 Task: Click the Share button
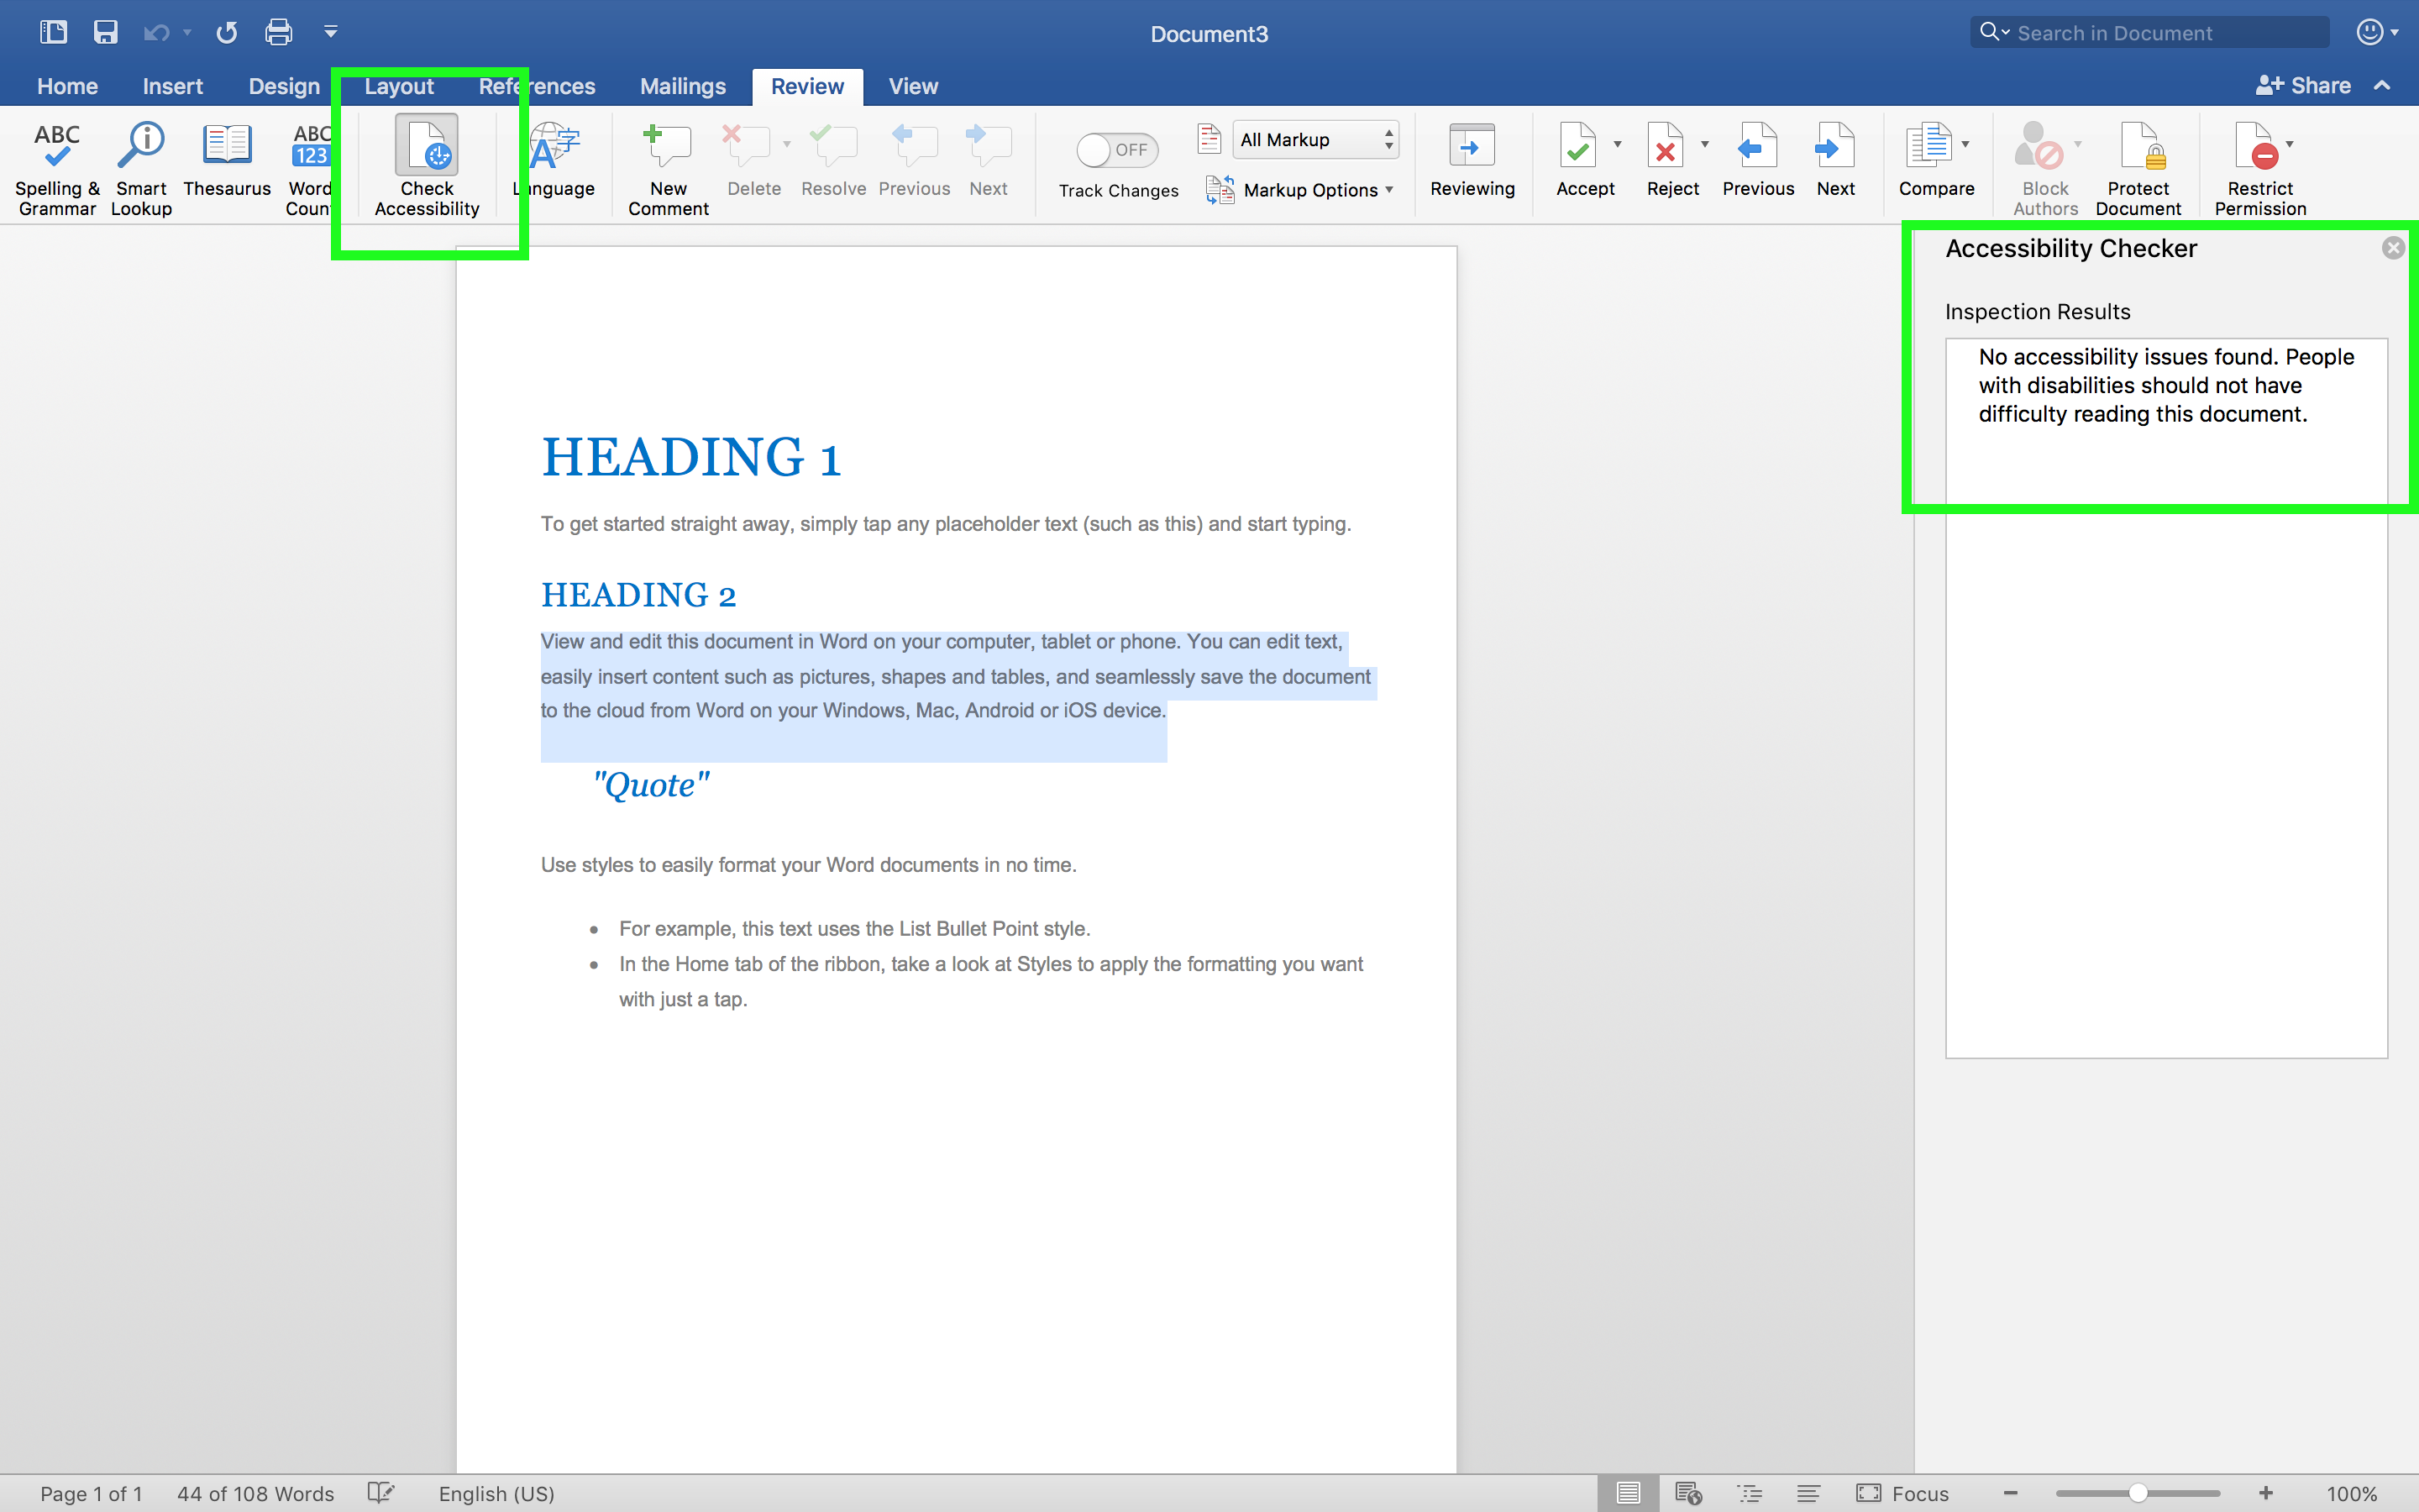(x=2303, y=86)
